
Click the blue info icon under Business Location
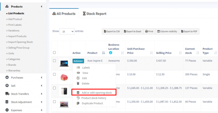(x=110, y=53)
